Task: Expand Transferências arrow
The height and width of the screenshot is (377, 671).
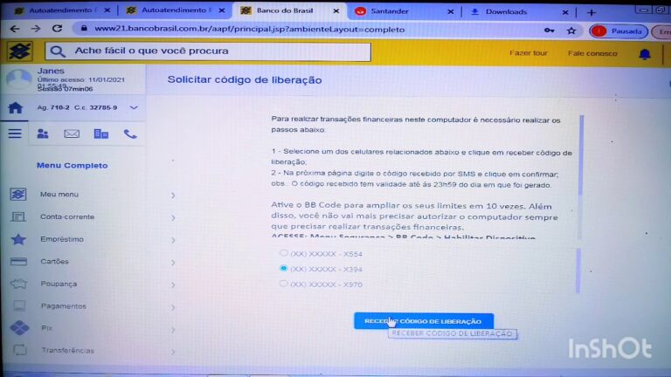Action: point(173,353)
